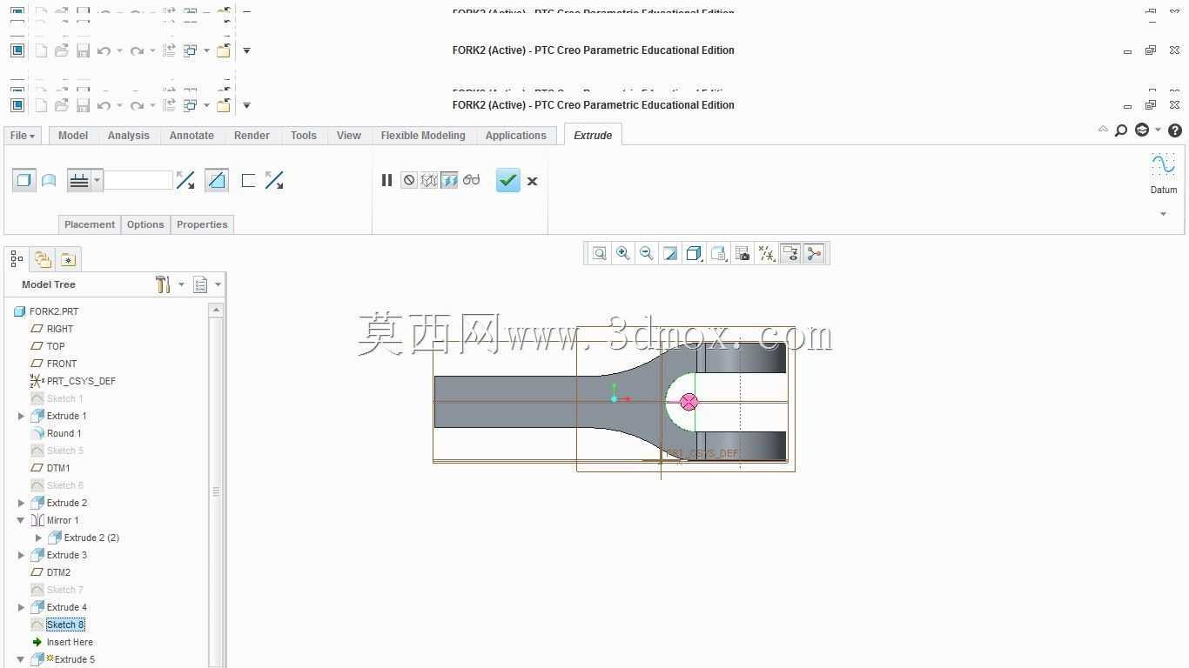
Task: Click the depth value input field
Action: [138, 180]
